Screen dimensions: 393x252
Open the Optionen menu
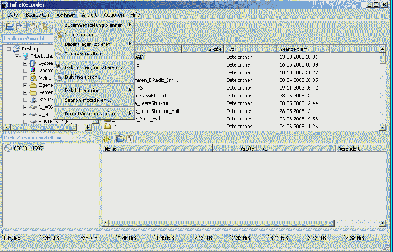pyautogui.click(x=114, y=14)
